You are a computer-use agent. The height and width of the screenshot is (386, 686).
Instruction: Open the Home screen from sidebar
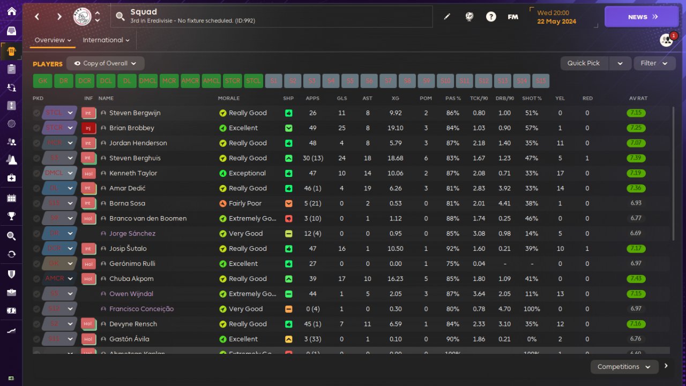(x=11, y=11)
